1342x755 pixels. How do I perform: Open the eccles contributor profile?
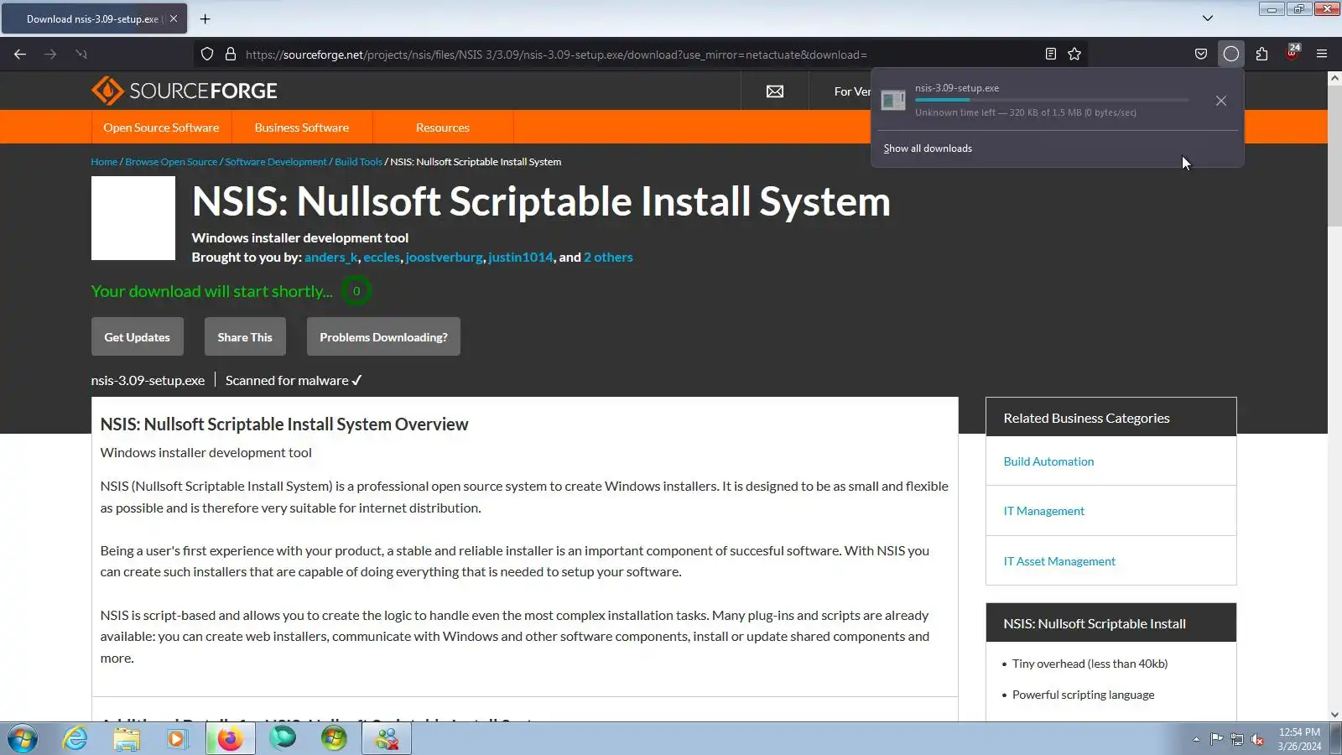click(x=382, y=258)
